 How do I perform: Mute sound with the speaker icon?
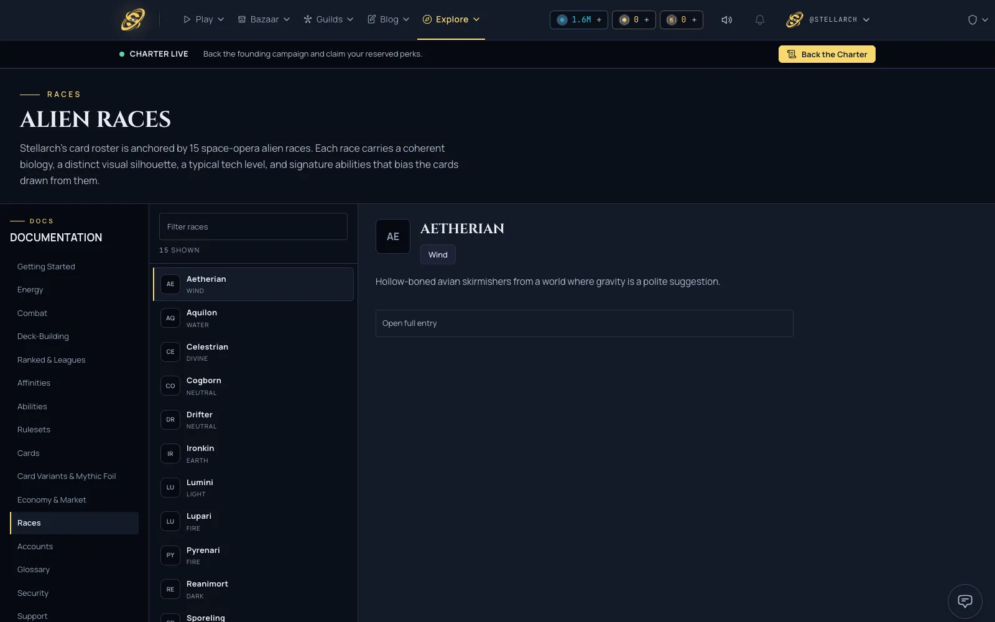[x=726, y=20]
